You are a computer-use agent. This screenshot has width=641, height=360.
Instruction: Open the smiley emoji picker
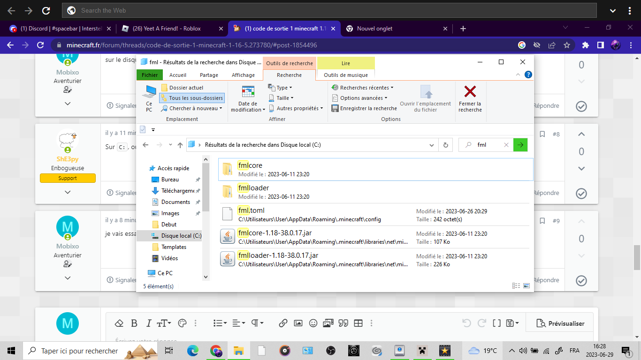point(313,323)
